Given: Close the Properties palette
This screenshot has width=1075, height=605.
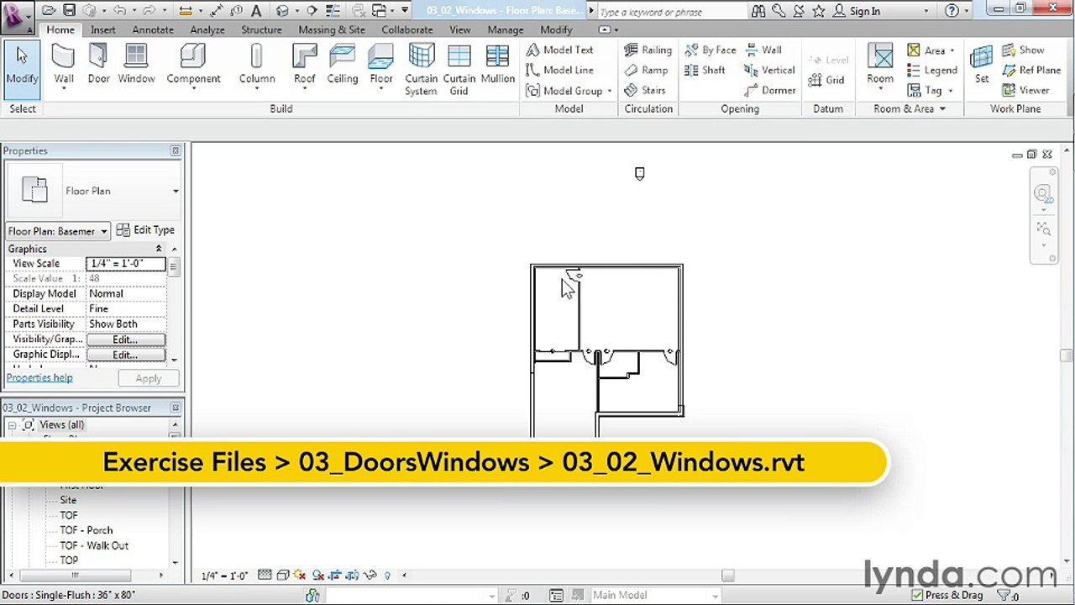Looking at the screenshot, I should (175, 150).
